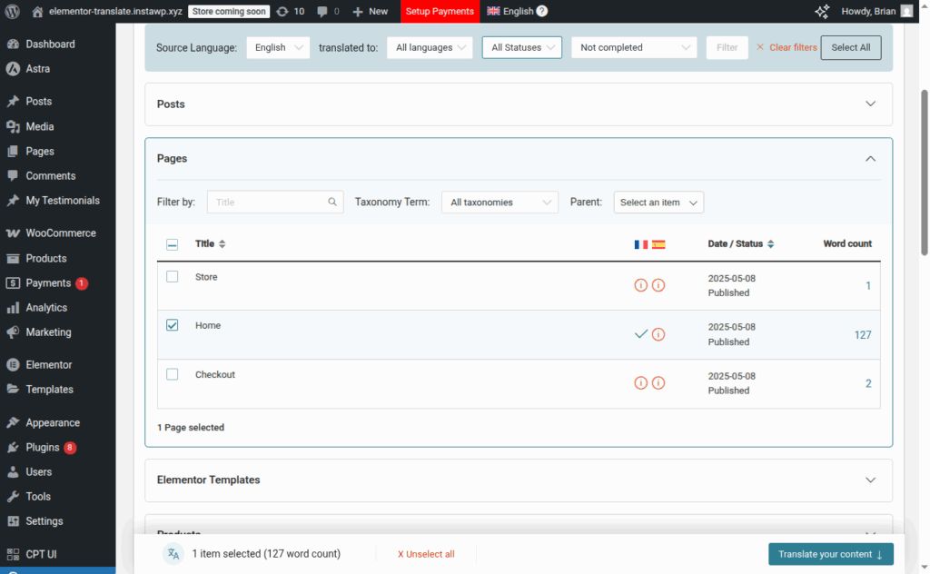Screen dimensions: 930x574
Task: Click the Store page title
Action: (x=206, y=277)
